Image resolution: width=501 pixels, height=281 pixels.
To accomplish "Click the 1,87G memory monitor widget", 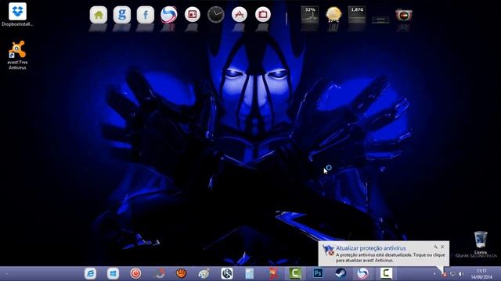I will click(x=357, y=15).
